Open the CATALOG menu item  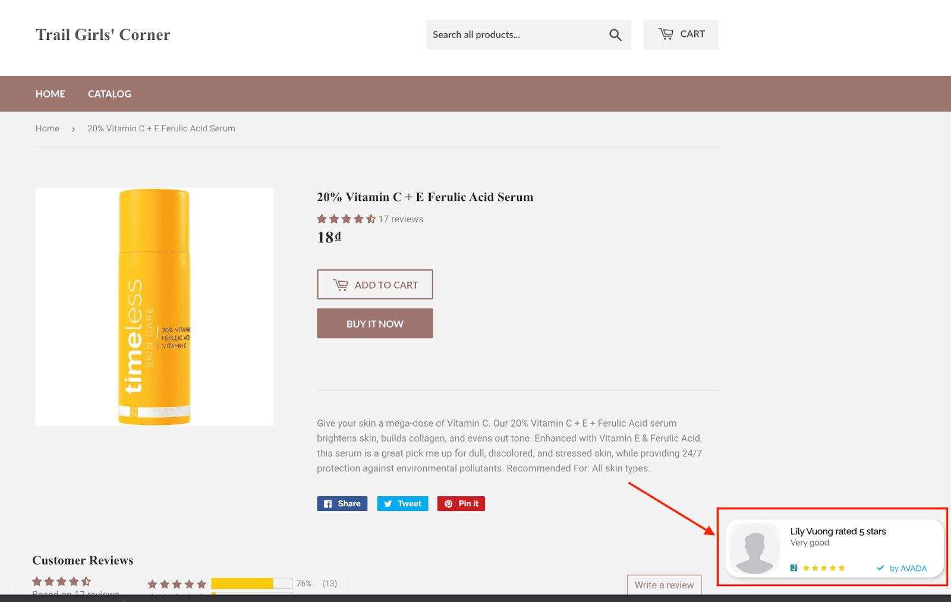pyautogui.click(x=109, y=94)
